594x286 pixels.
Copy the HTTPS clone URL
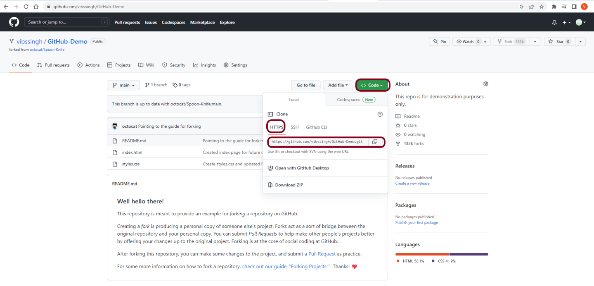click(x=375, y=142)
